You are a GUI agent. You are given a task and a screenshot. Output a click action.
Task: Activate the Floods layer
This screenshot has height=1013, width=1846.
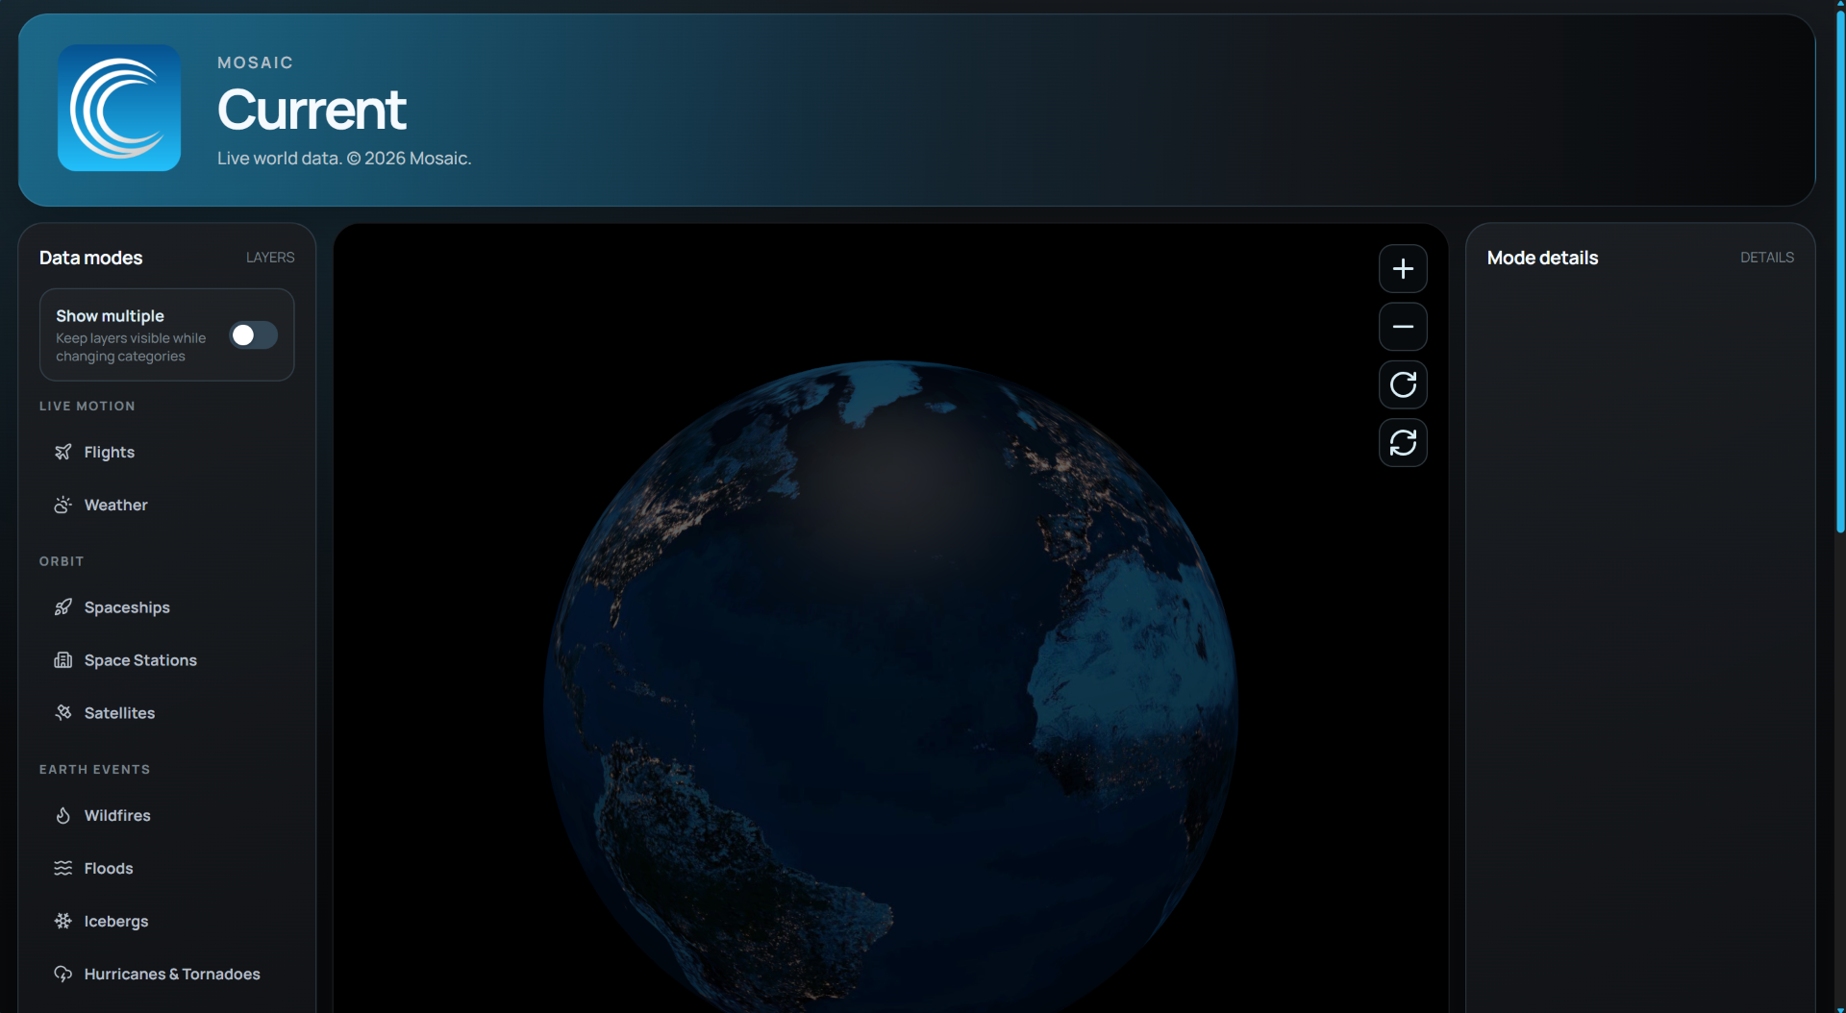166,868
